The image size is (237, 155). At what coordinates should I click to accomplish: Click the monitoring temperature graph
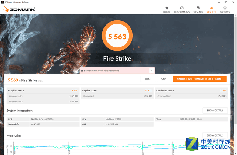pos(117,148)
